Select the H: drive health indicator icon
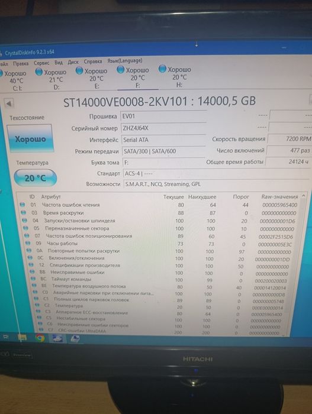 coord(162,69)
